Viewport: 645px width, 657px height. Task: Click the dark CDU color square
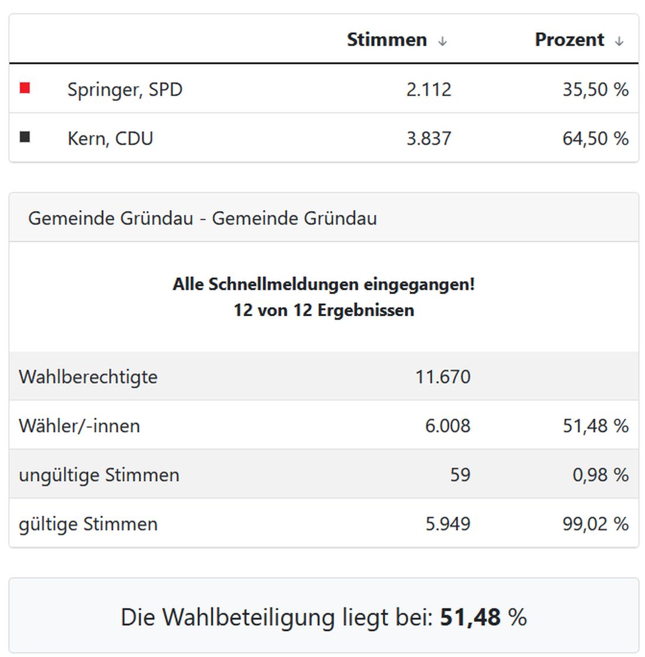click(25, 137)
